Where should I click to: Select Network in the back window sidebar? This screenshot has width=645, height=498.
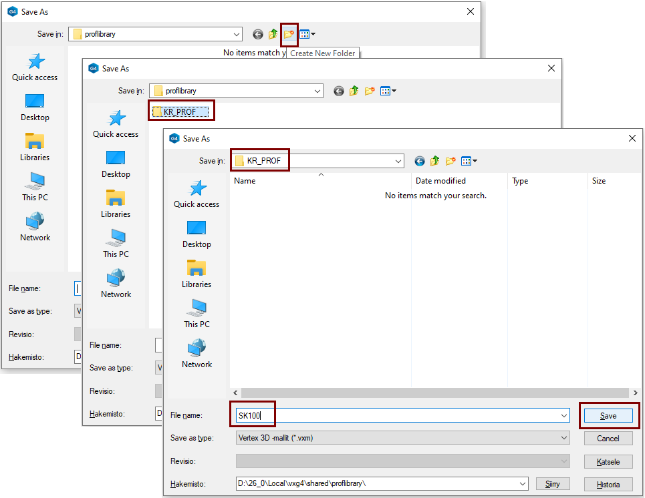(35, 227)
